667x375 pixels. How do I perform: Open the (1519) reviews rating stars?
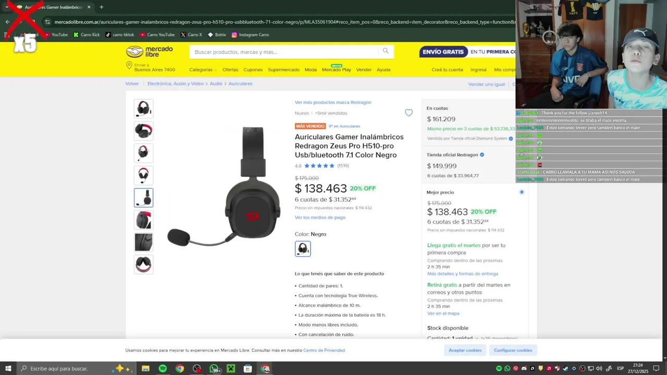322,166
